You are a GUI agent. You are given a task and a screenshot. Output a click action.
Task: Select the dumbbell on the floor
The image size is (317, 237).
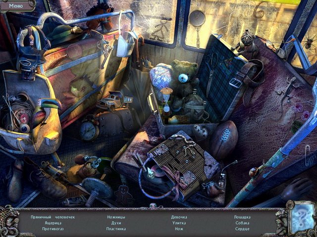coord(94,190)
